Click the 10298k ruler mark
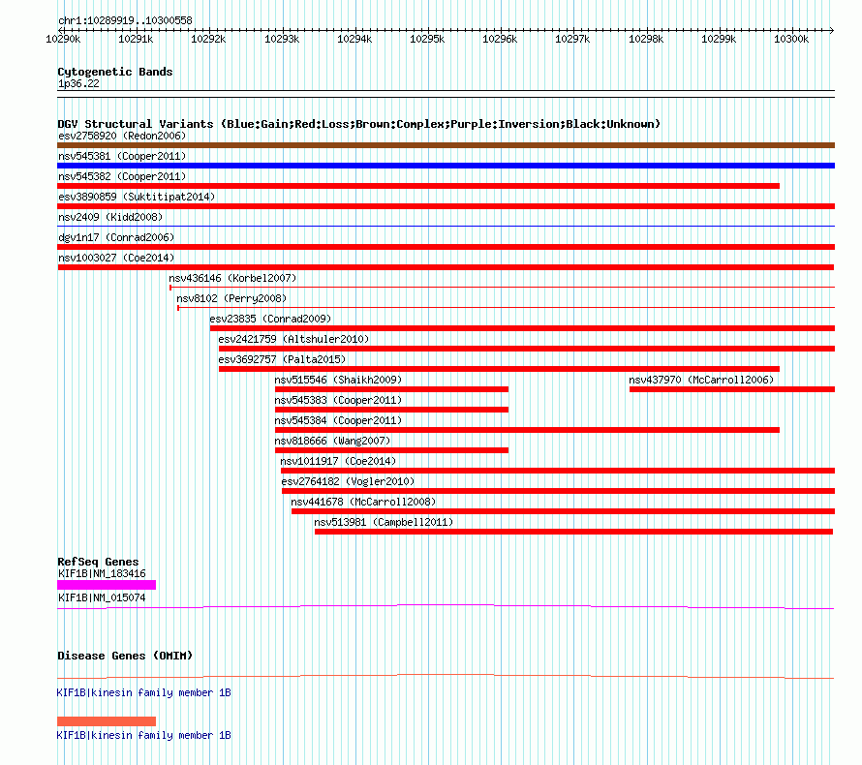Viewport: 862px width, 765px height. coord(646,39)
